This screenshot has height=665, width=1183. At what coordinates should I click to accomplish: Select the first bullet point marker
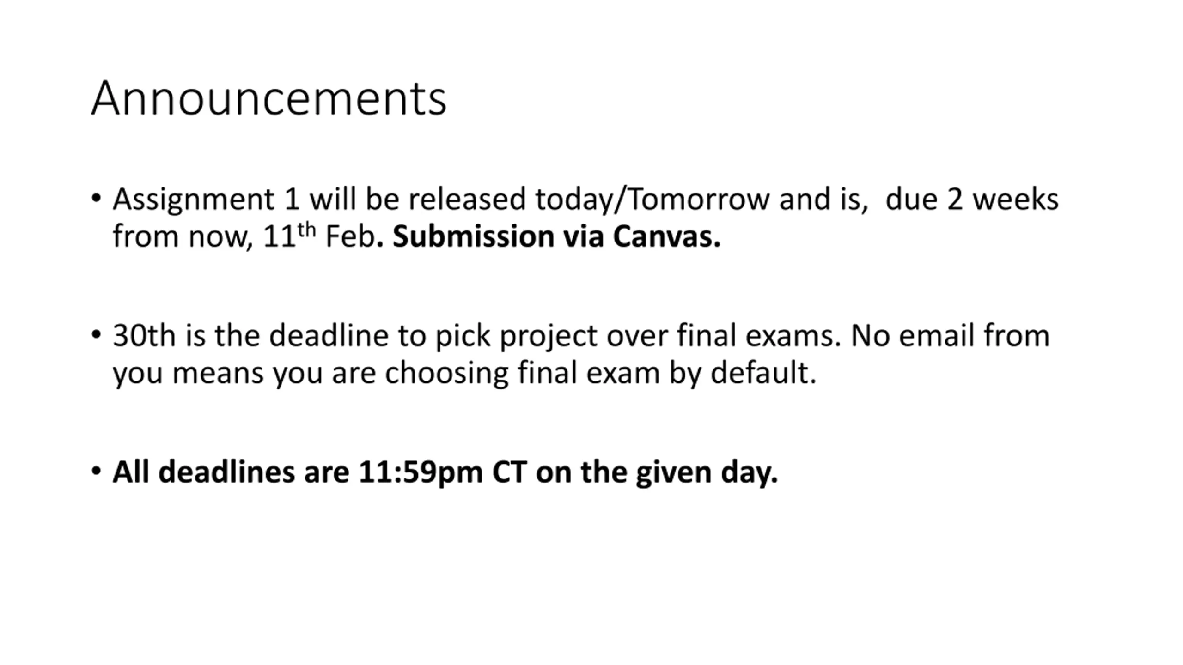(x=96, y=198)
